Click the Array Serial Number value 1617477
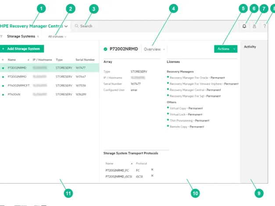Image resolution: width=275 pixels, height=206 pixels. [136, 84]
